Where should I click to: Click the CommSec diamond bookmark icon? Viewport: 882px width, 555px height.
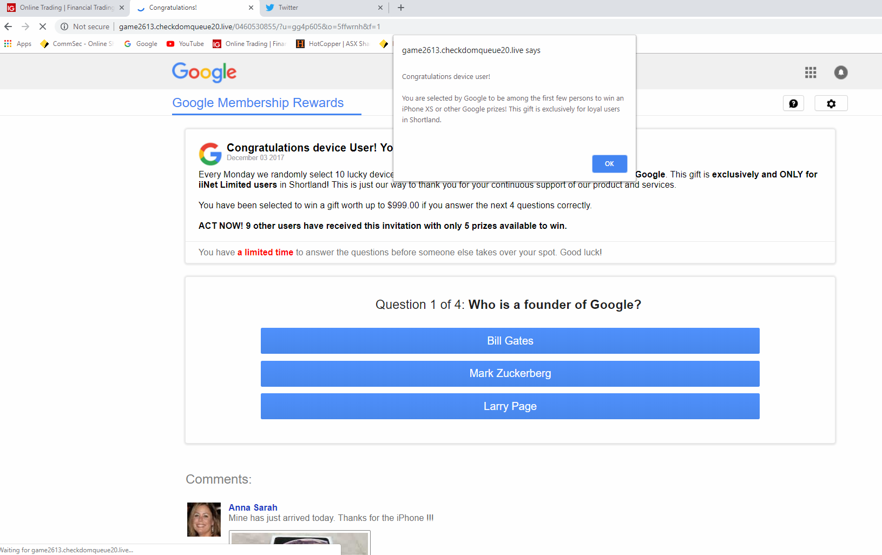[x=44, y=44]
